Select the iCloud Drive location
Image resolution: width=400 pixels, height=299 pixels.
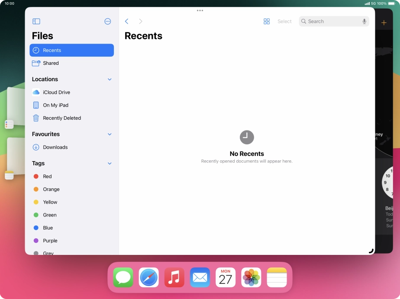tap(57, 92)
